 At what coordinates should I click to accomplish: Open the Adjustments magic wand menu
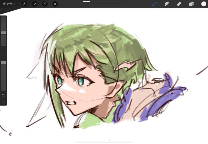(x=35, y=4)
